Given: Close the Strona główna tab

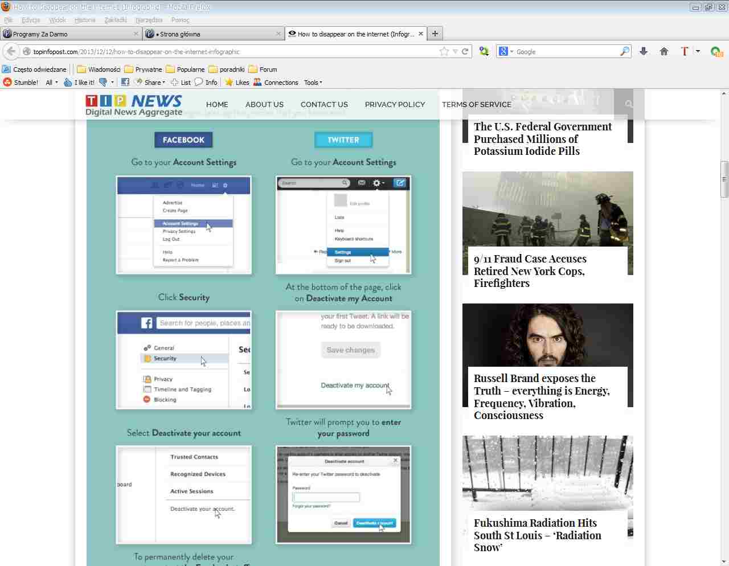Looking at the screenshot, I should (279, 34).
